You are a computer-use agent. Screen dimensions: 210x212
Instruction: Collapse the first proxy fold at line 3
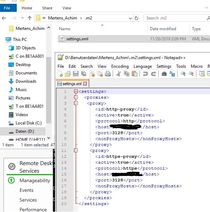(x=76, y=103)
